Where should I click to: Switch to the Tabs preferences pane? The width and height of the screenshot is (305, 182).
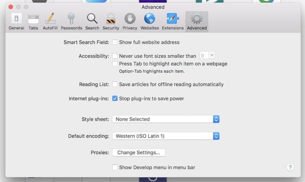coord(33,22)
